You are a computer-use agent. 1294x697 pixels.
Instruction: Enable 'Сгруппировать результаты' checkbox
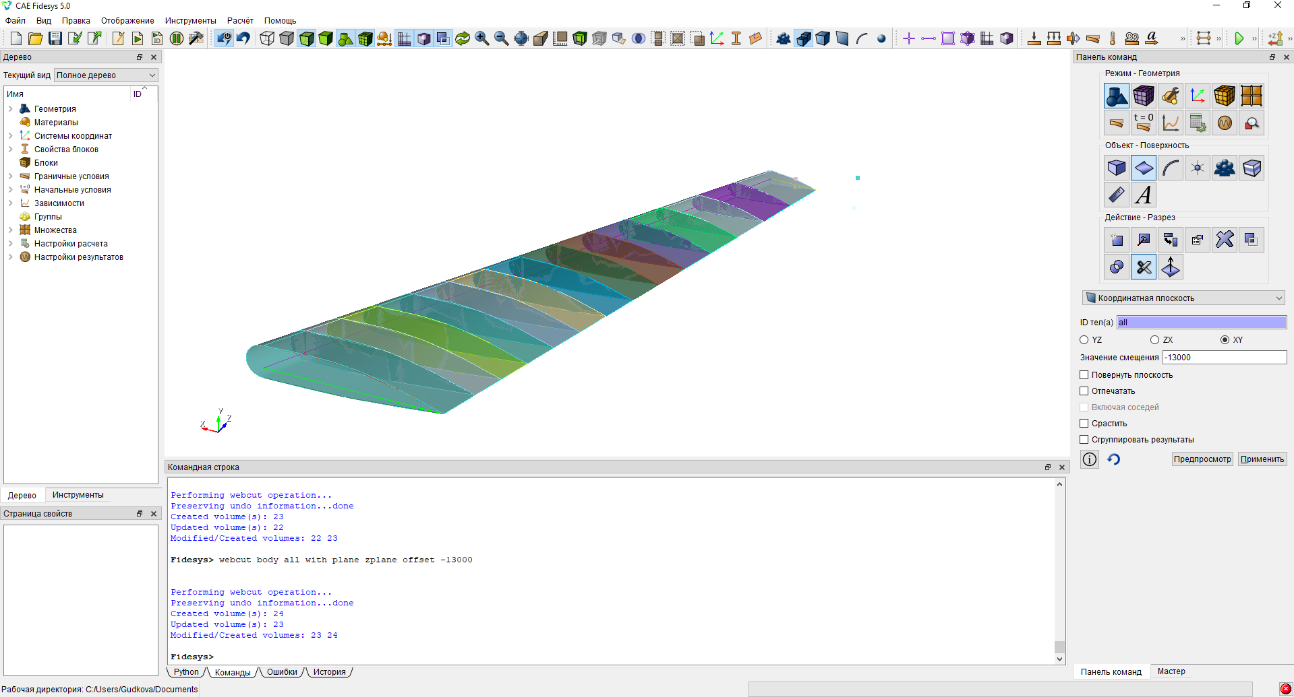coord(1084,440)
